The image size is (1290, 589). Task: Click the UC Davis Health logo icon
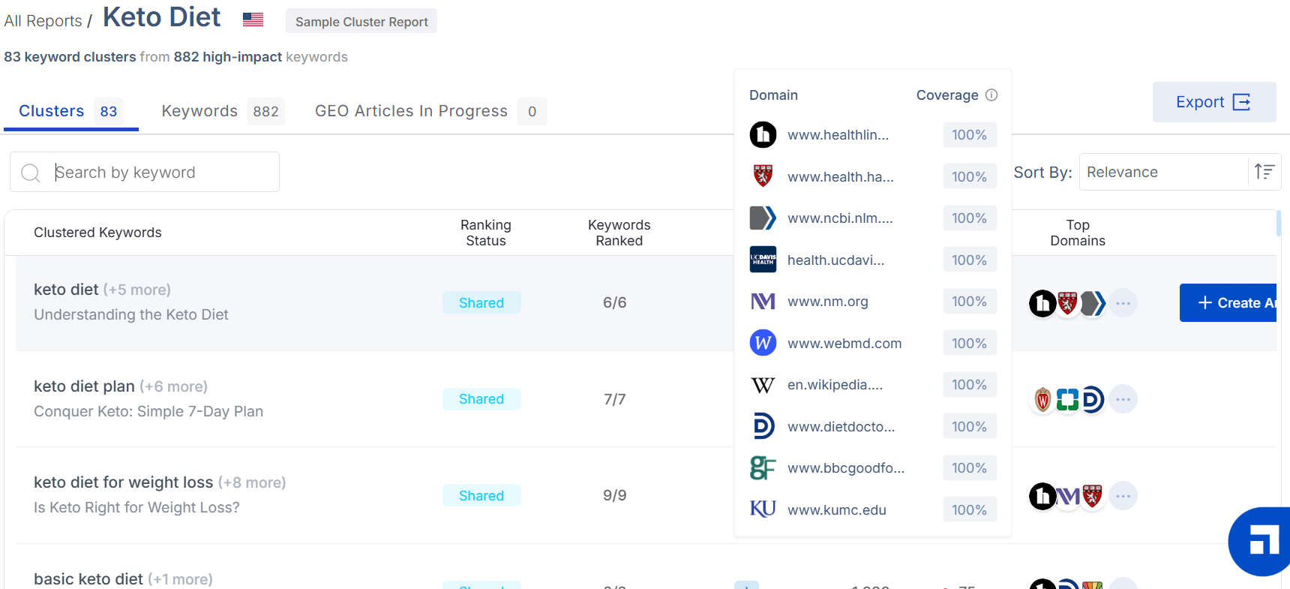763,260
